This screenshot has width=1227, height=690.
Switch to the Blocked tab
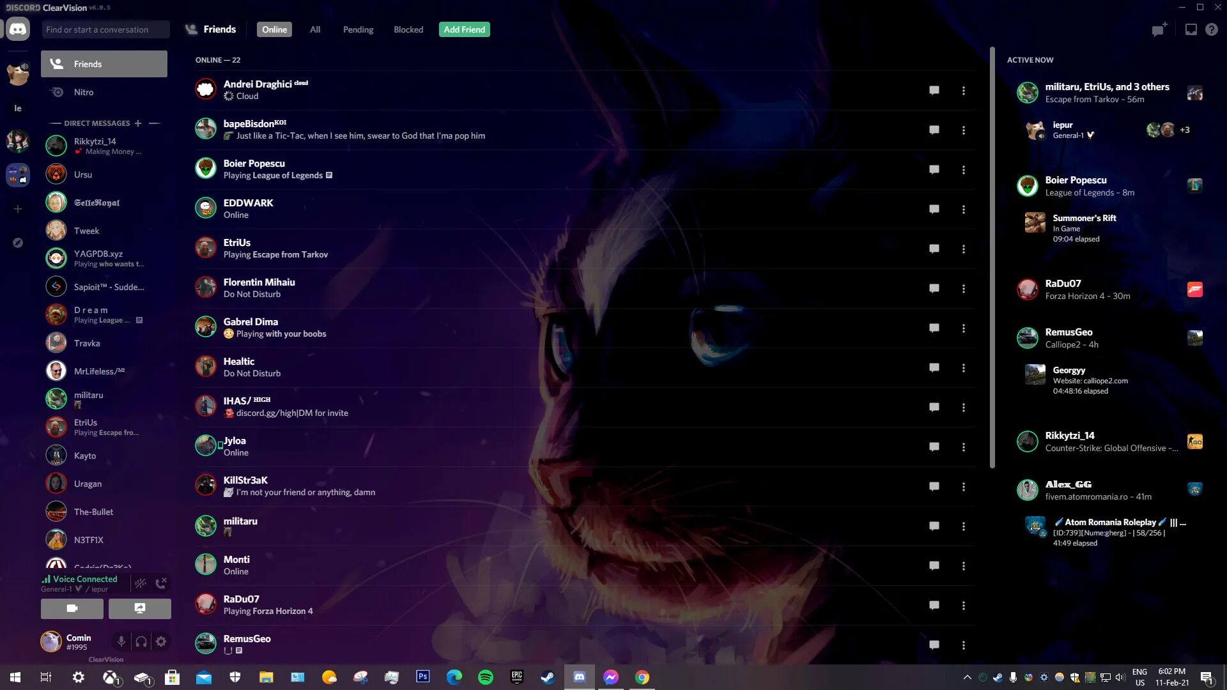(x=408, y=29)
